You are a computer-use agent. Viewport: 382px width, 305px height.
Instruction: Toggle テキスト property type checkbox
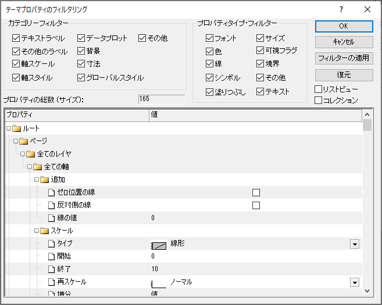(260, 92)
